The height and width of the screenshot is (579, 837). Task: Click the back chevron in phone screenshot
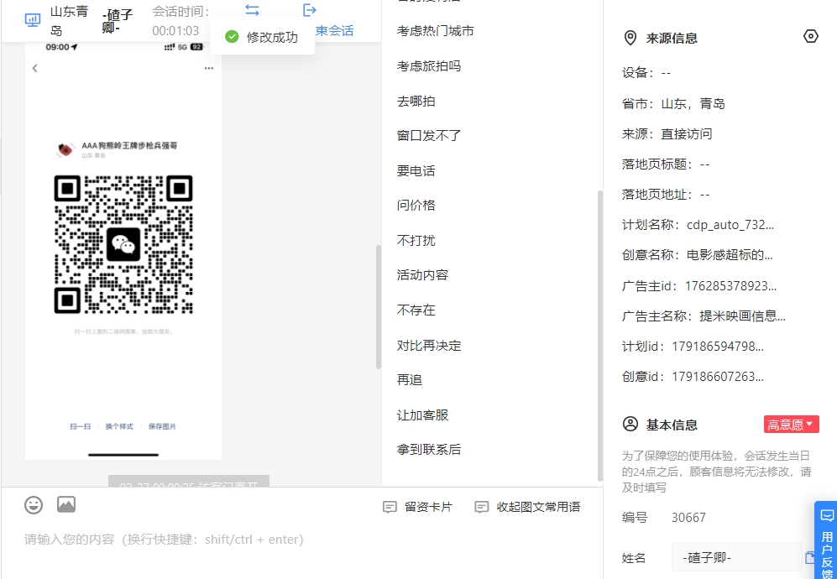tap(35, 68)
